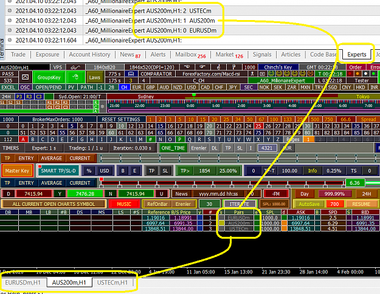Click the green mouse icon button beside GroupsKey

[x=75, y=77]
